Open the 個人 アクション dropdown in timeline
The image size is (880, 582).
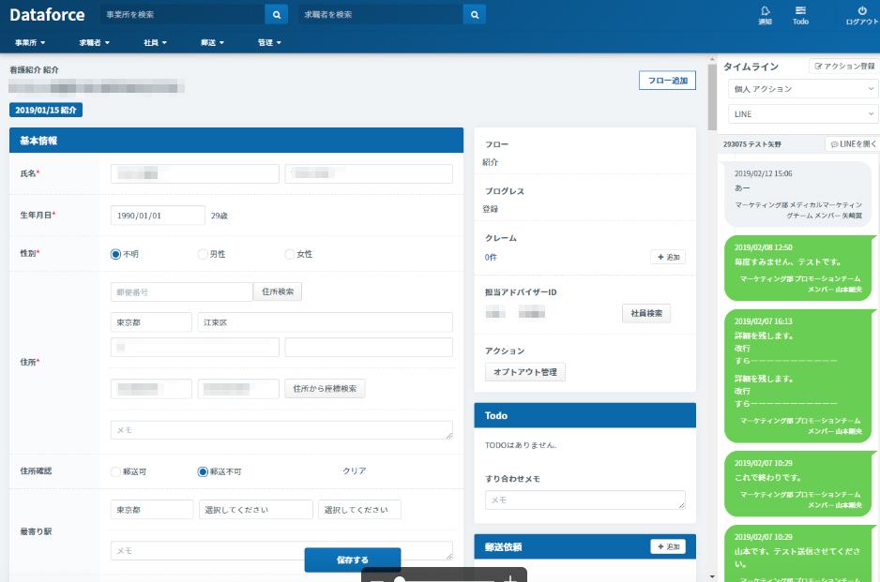point(802,89)
